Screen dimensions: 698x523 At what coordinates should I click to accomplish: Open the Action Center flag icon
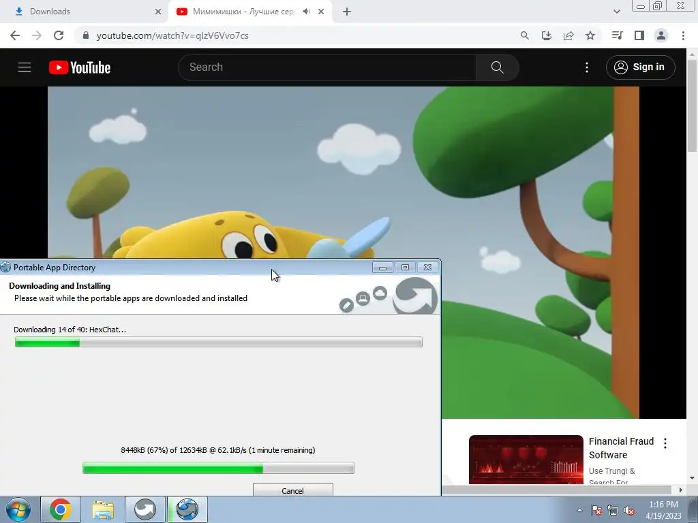[x=596, y=510]
